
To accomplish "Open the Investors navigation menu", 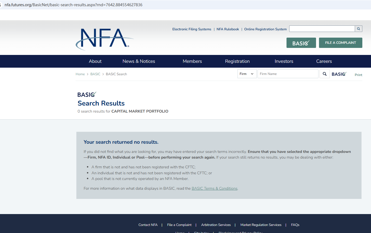I will [284, 61].
